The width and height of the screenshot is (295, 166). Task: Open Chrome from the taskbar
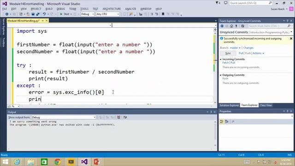(x=58, y=162)
